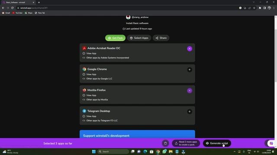Click 'Last updated 9 hours ago' text
The height and width of the screenshot is (155, 277).
[x=137, y=29]
